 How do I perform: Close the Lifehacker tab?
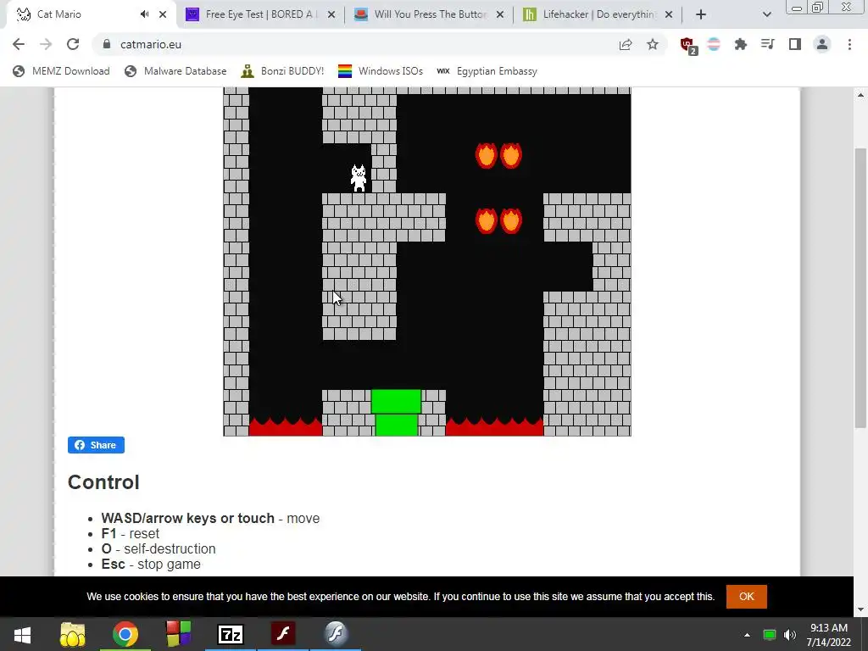coord(669,14)
